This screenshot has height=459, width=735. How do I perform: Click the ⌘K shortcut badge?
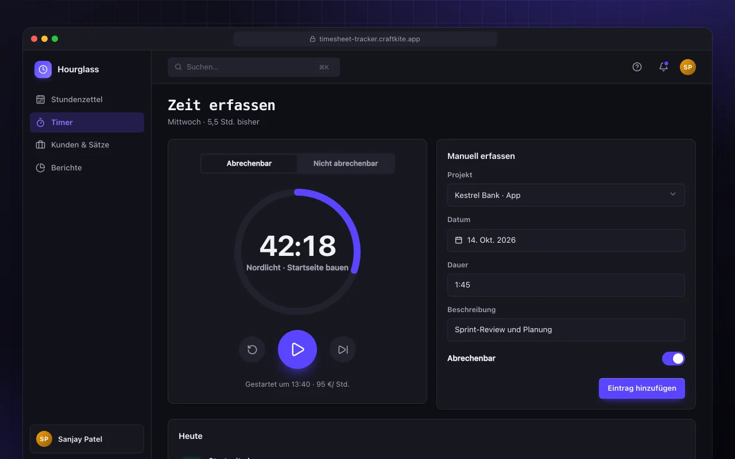coord(324,67)
